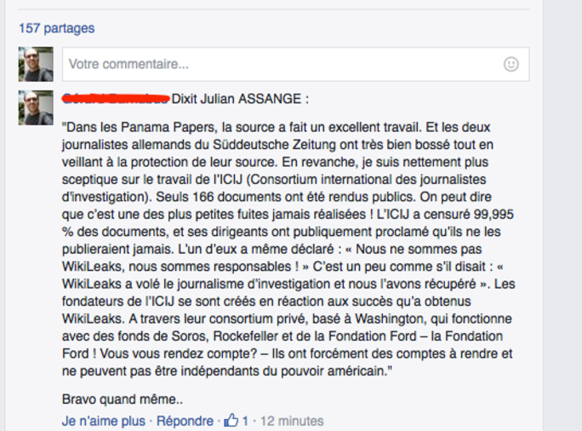
Task: Click the Bravo quand même.. line
Action: pos(123,399)
